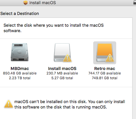Click the 850.48 GB available text

point(20,73)
